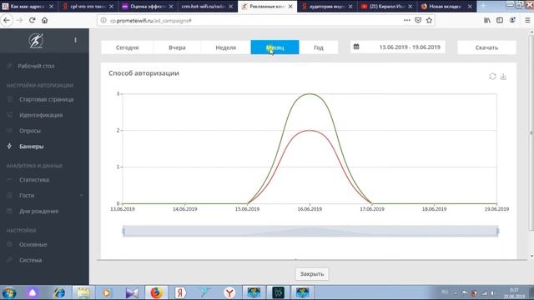Open Опросы in sidebar
Image resolution: width=534 pixels, height=300 pixels.
click(x=30, y=131)
